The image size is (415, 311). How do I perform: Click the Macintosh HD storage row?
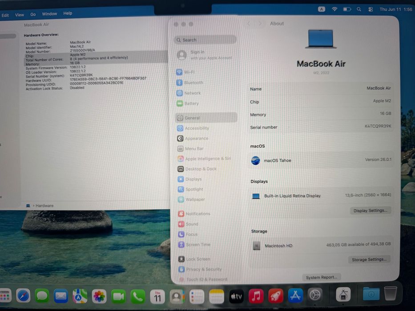point(321,245)
